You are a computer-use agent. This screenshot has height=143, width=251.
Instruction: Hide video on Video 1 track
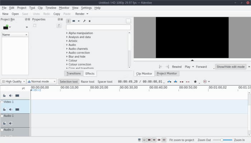17,110
